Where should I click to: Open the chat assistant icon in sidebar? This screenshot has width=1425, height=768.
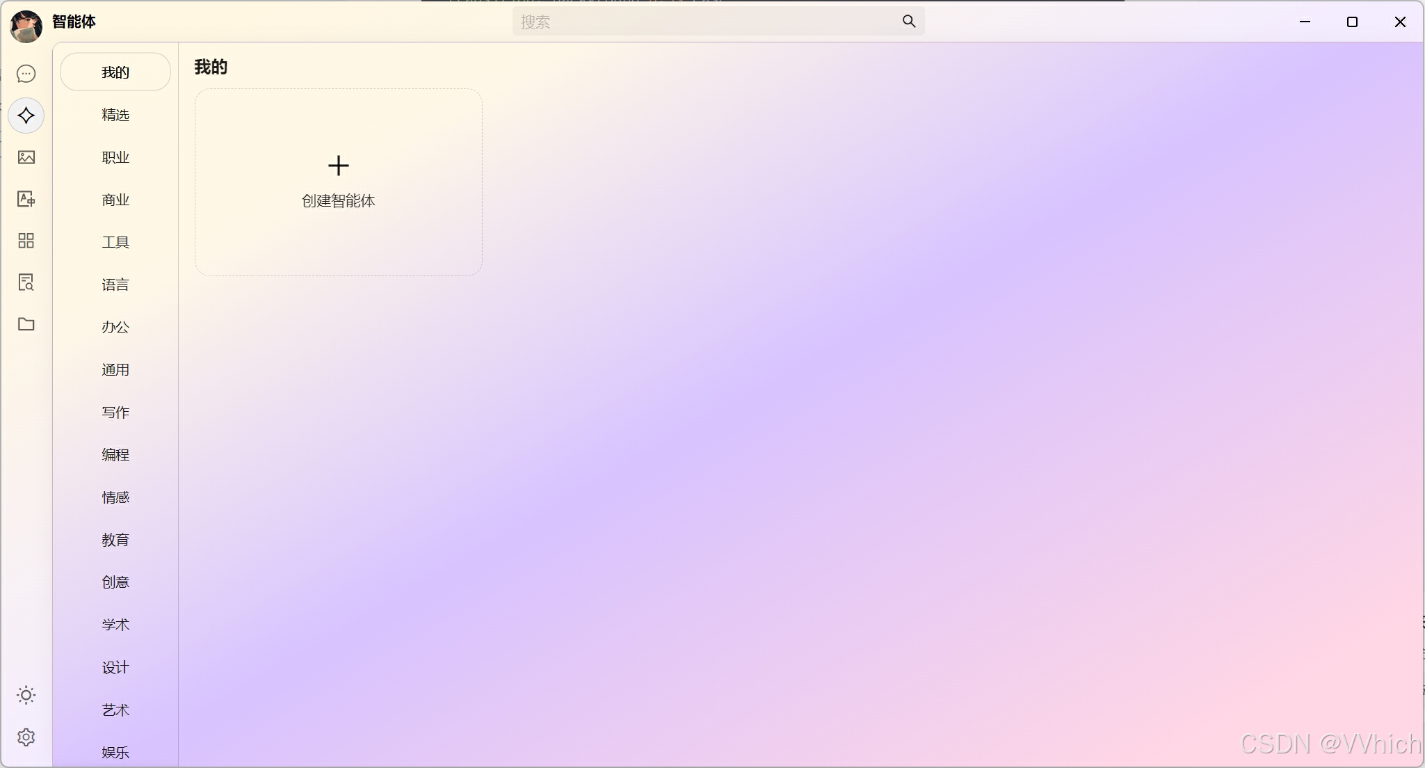pyautogui.click(x=26, y=74)
